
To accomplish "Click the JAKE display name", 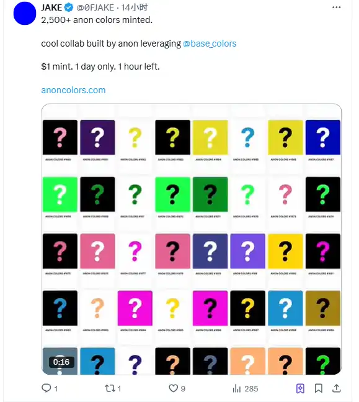I will pos(51,7).
